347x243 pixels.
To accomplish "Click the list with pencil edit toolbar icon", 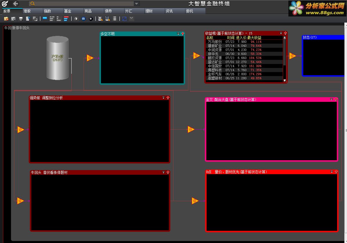I will (108, 19).
